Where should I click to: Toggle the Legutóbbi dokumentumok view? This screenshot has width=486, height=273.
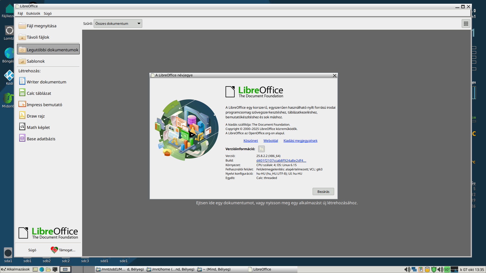pyautogui.click(x=48, y=50)
